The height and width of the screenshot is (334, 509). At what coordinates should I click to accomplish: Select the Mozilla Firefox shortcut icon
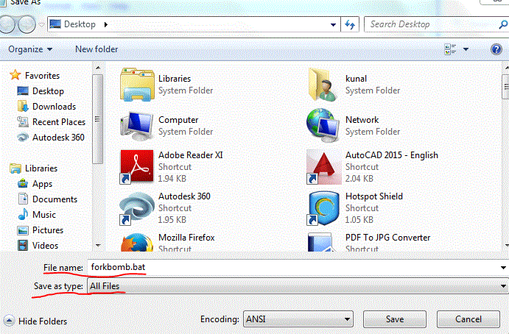coord(137,243)
